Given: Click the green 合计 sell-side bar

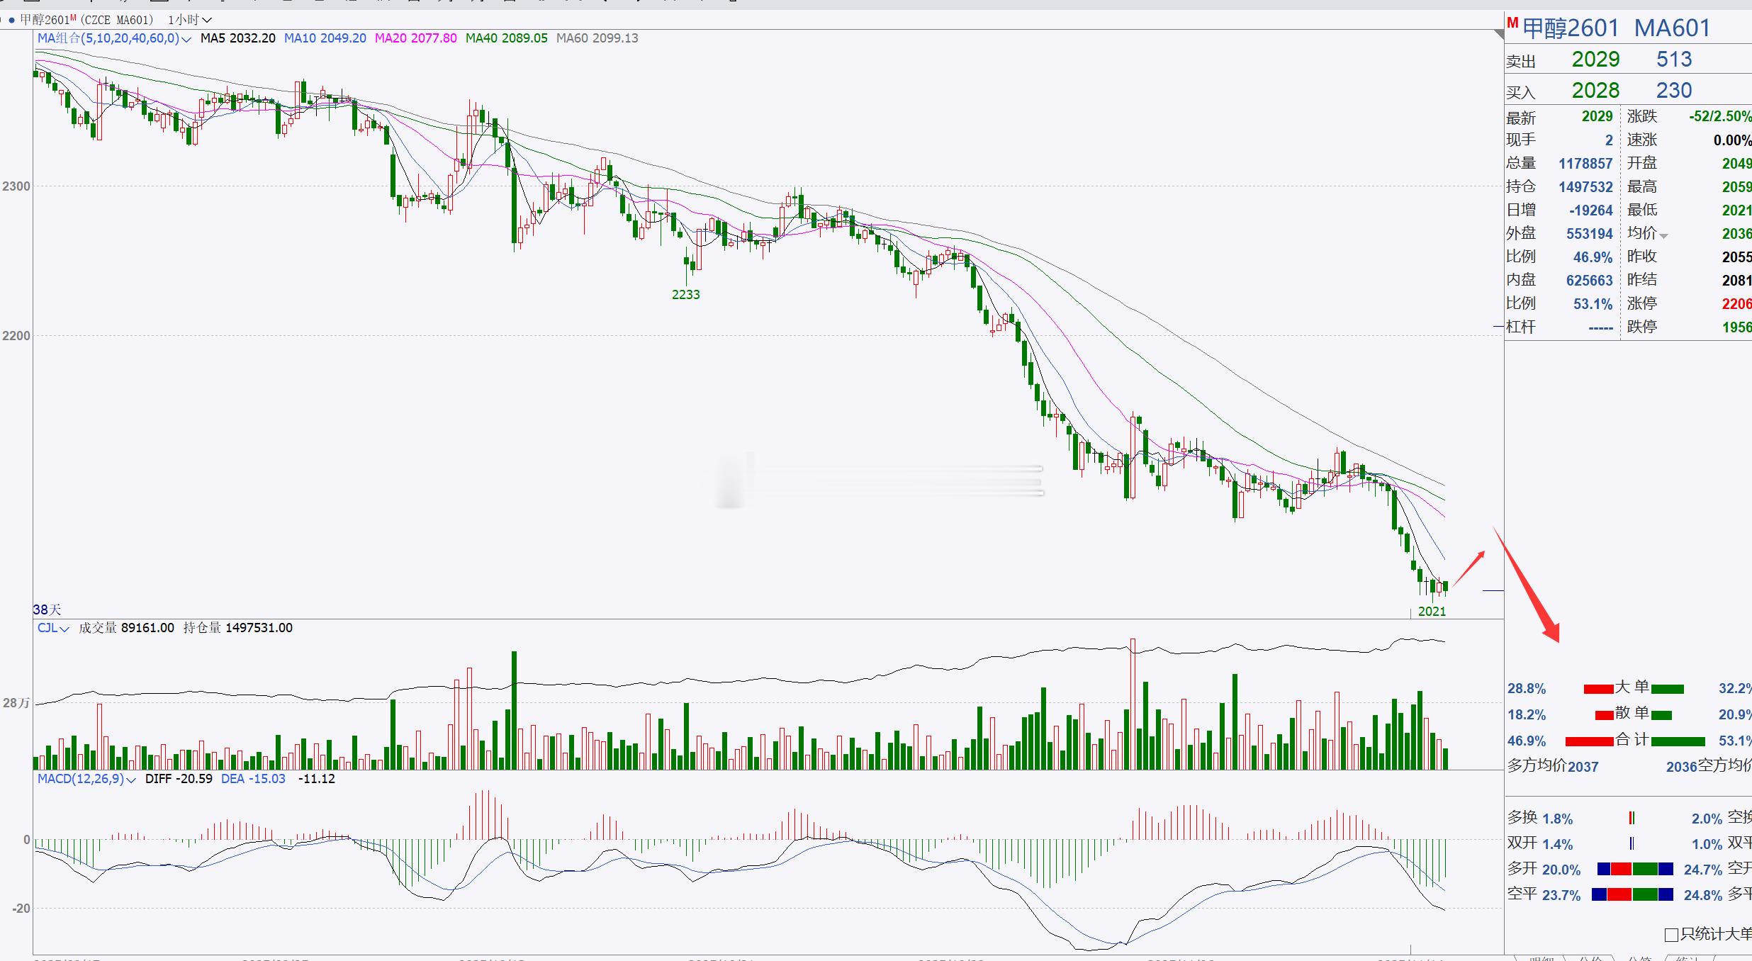Looking at the screenshot, I should coord(1678,741).
